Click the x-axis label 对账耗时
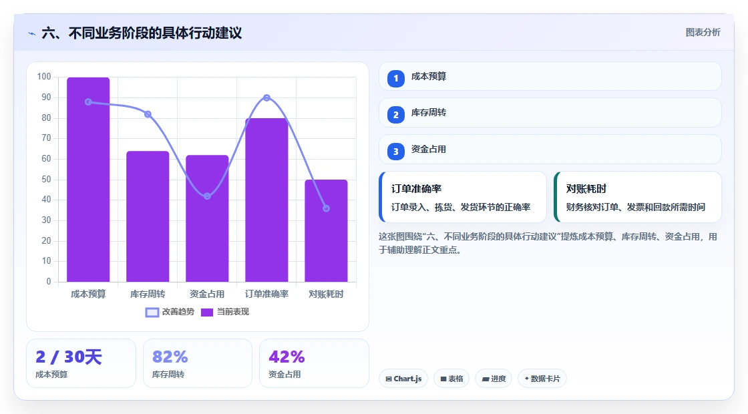748x414 pixels. click(x=327, y=294)
